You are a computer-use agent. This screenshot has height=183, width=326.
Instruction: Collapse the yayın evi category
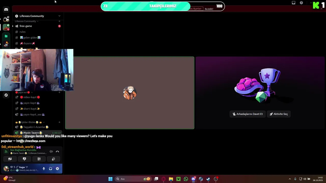(24, 93)
